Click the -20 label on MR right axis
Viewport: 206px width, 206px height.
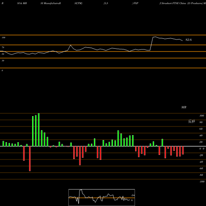point(201,155)
